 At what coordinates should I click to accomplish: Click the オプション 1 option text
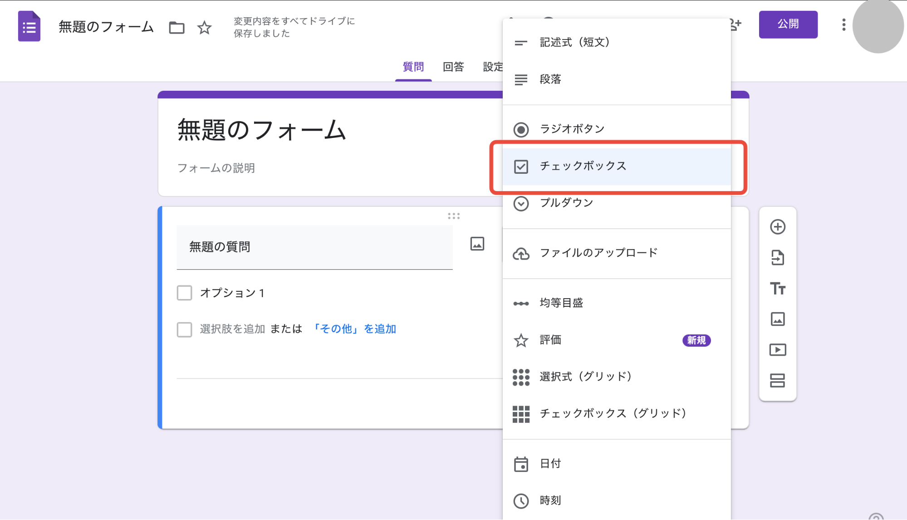coord(232,293)
